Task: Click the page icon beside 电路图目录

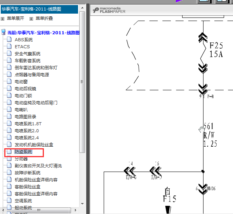Action: (9, 116)
